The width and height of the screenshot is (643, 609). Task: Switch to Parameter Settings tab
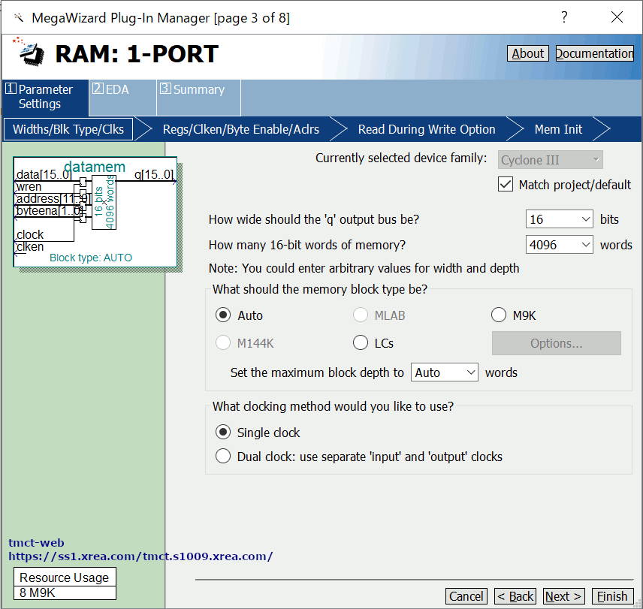(46, 97)
